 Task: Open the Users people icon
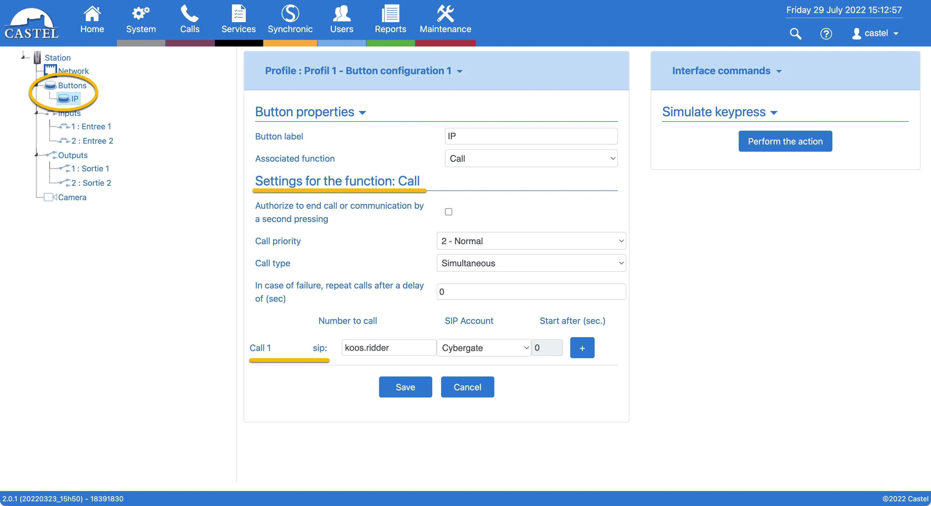[x=342, y=14]
